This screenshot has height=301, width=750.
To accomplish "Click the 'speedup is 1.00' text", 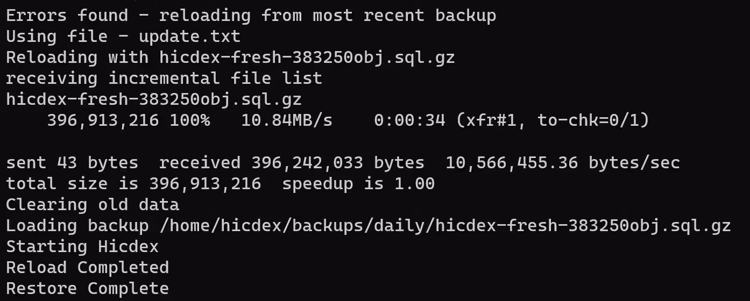I will click(358, 183).
